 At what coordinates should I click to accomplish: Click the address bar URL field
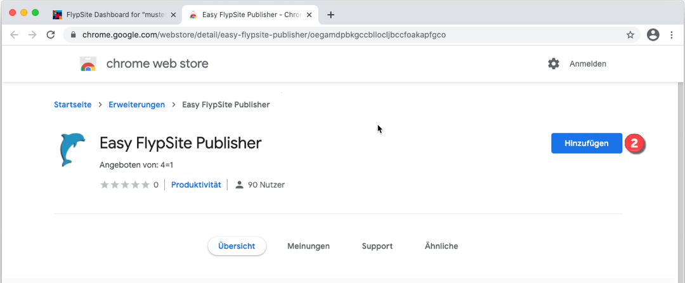point(351,35)
